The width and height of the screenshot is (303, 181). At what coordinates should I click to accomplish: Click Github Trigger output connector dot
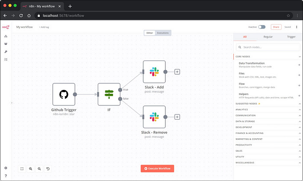coord(75,94)
